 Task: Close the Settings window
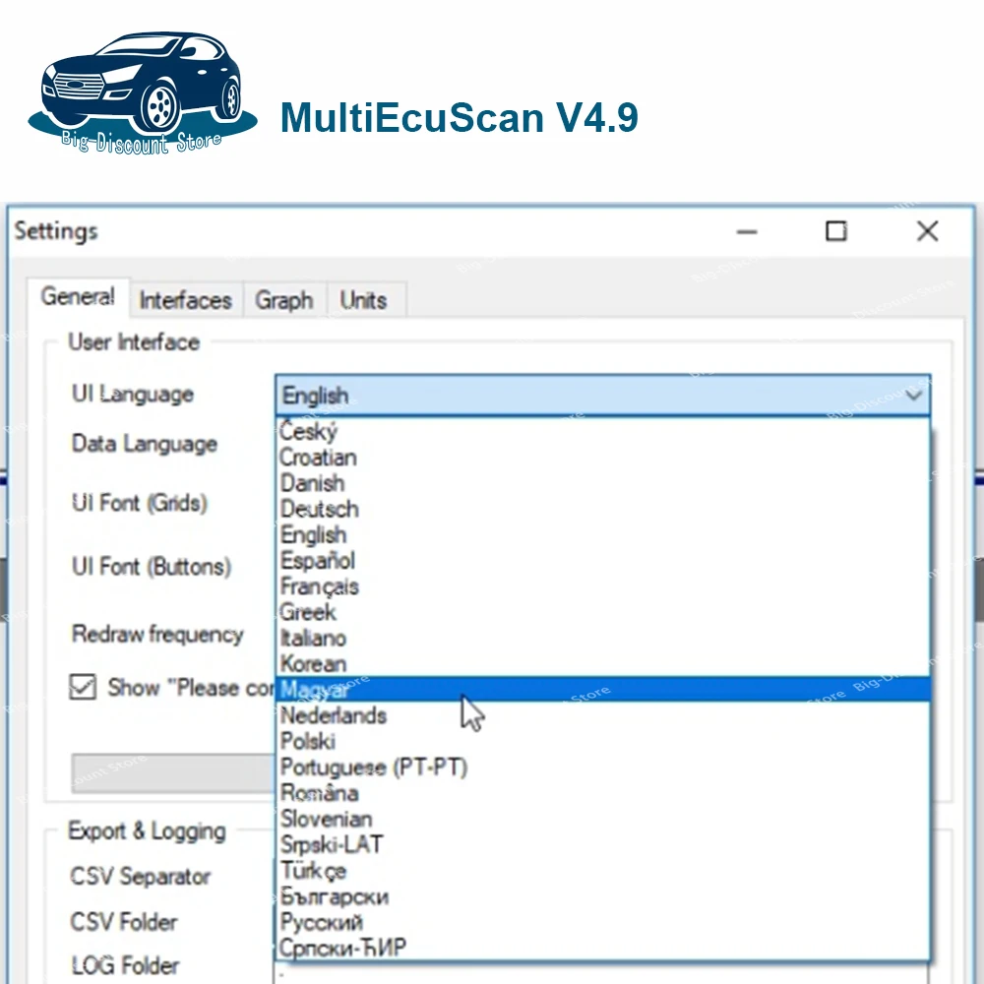[928, 231]
